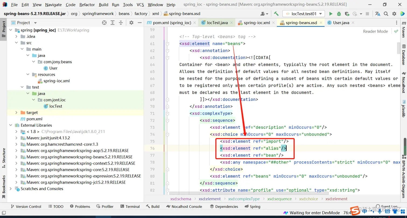Image resolution: width=407 pixels, height=218 pixels.
Task: Open the File menu
Action: click(14, 5)
